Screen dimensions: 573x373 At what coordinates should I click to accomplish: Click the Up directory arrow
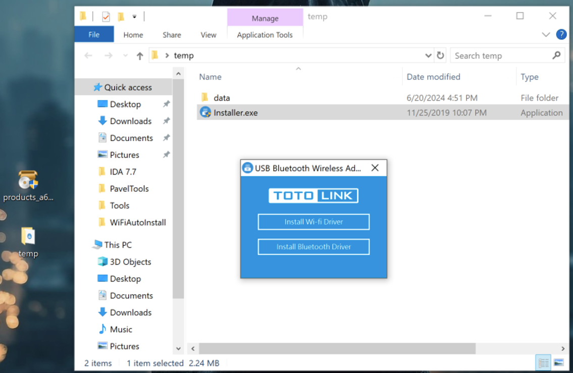click(x=140, y=56)
